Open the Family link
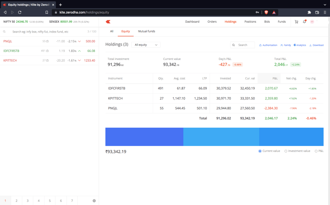This screenshot has height=205, width=330. point(286,45)
